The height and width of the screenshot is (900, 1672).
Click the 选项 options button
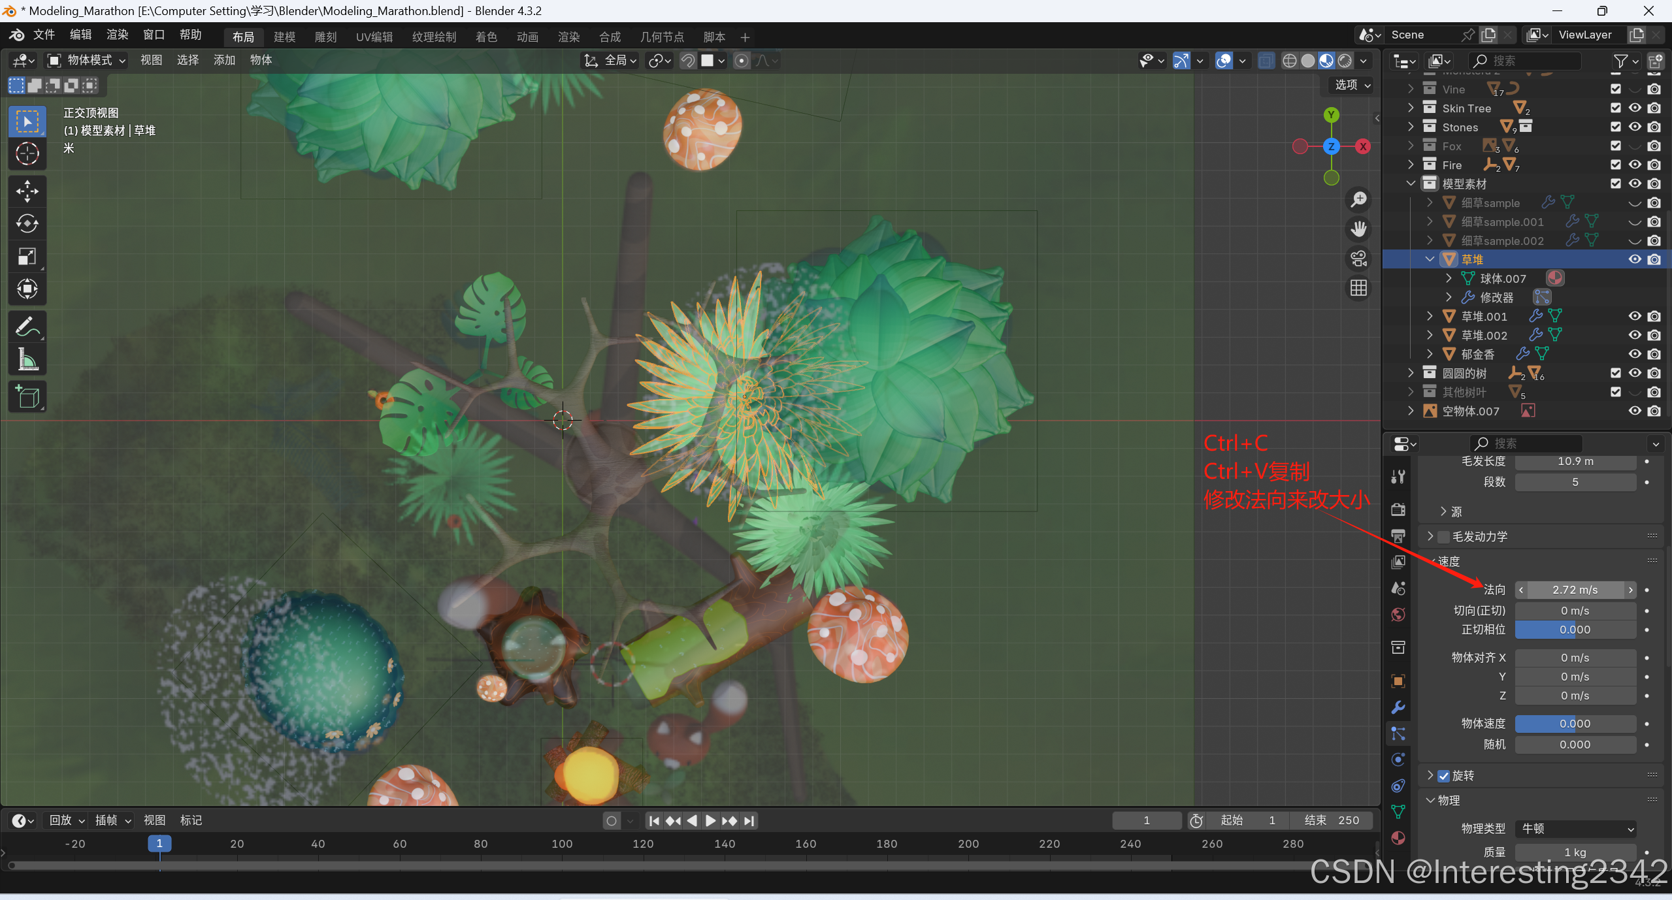click(1352, 85)
